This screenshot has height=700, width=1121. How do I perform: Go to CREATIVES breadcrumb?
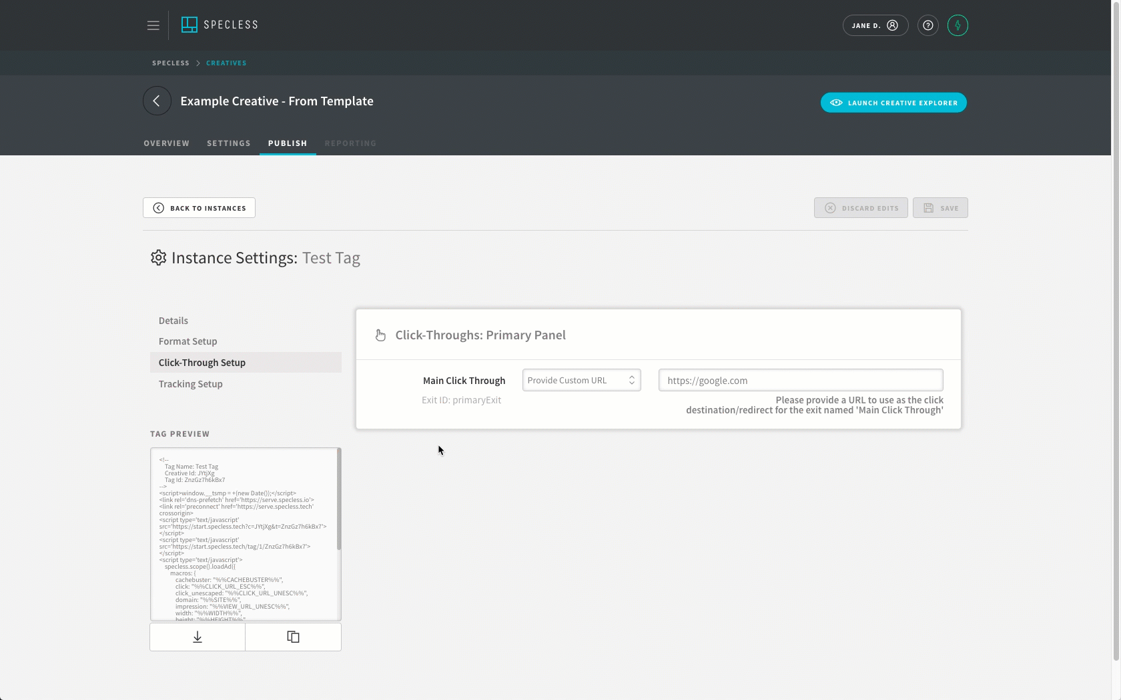226,63
